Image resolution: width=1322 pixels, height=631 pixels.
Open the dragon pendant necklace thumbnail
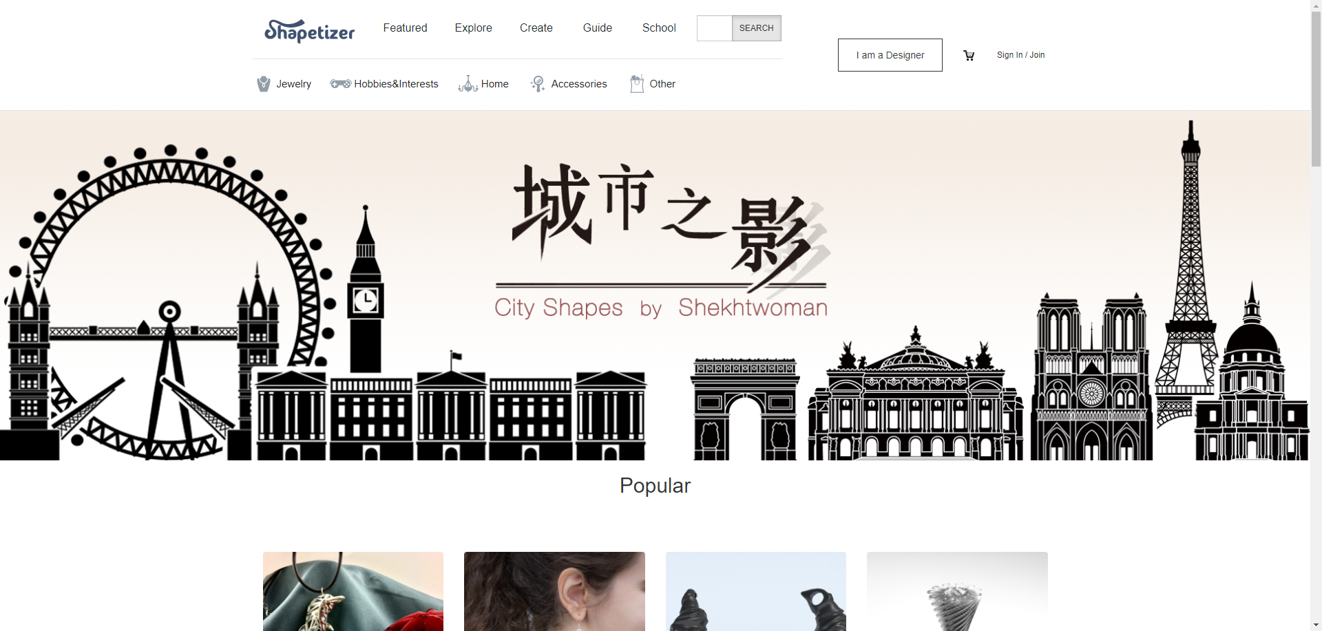point(353,591)
